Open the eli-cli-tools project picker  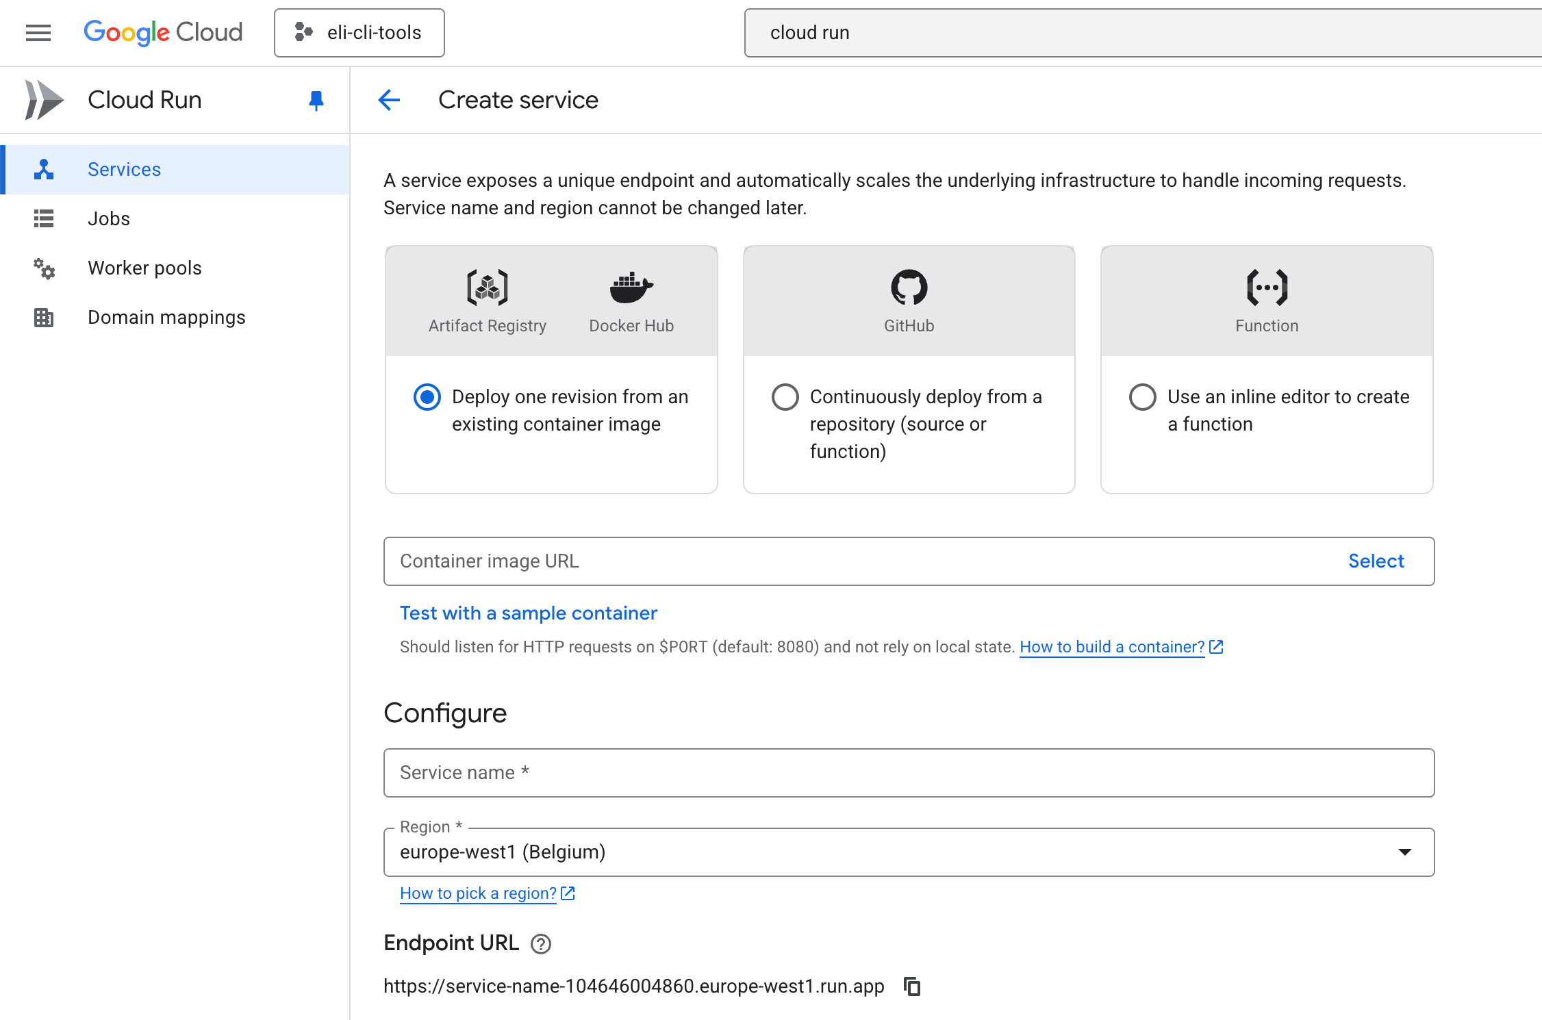359,32
